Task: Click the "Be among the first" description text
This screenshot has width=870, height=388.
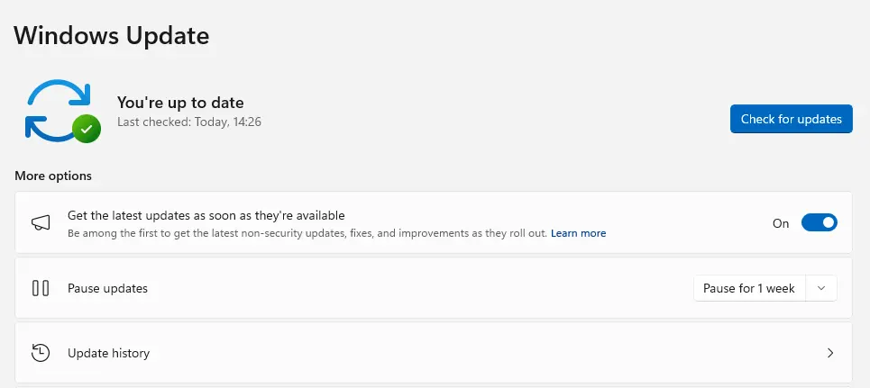Action: click(307, 233)
